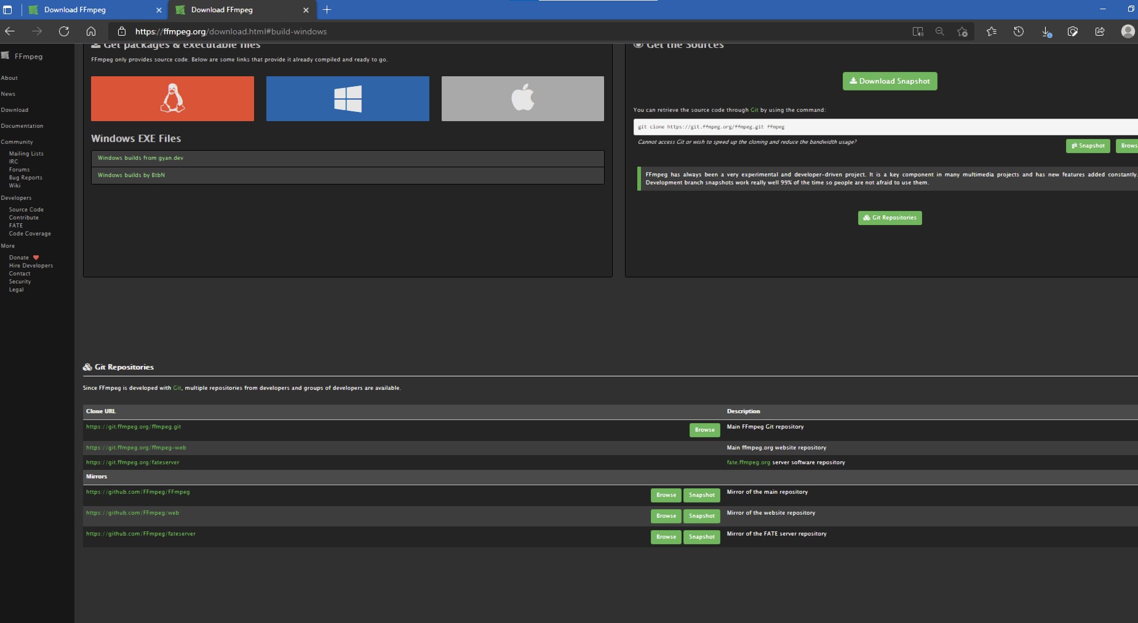
Task: Close the first Download FFmpeg tab
Action: 159,10
